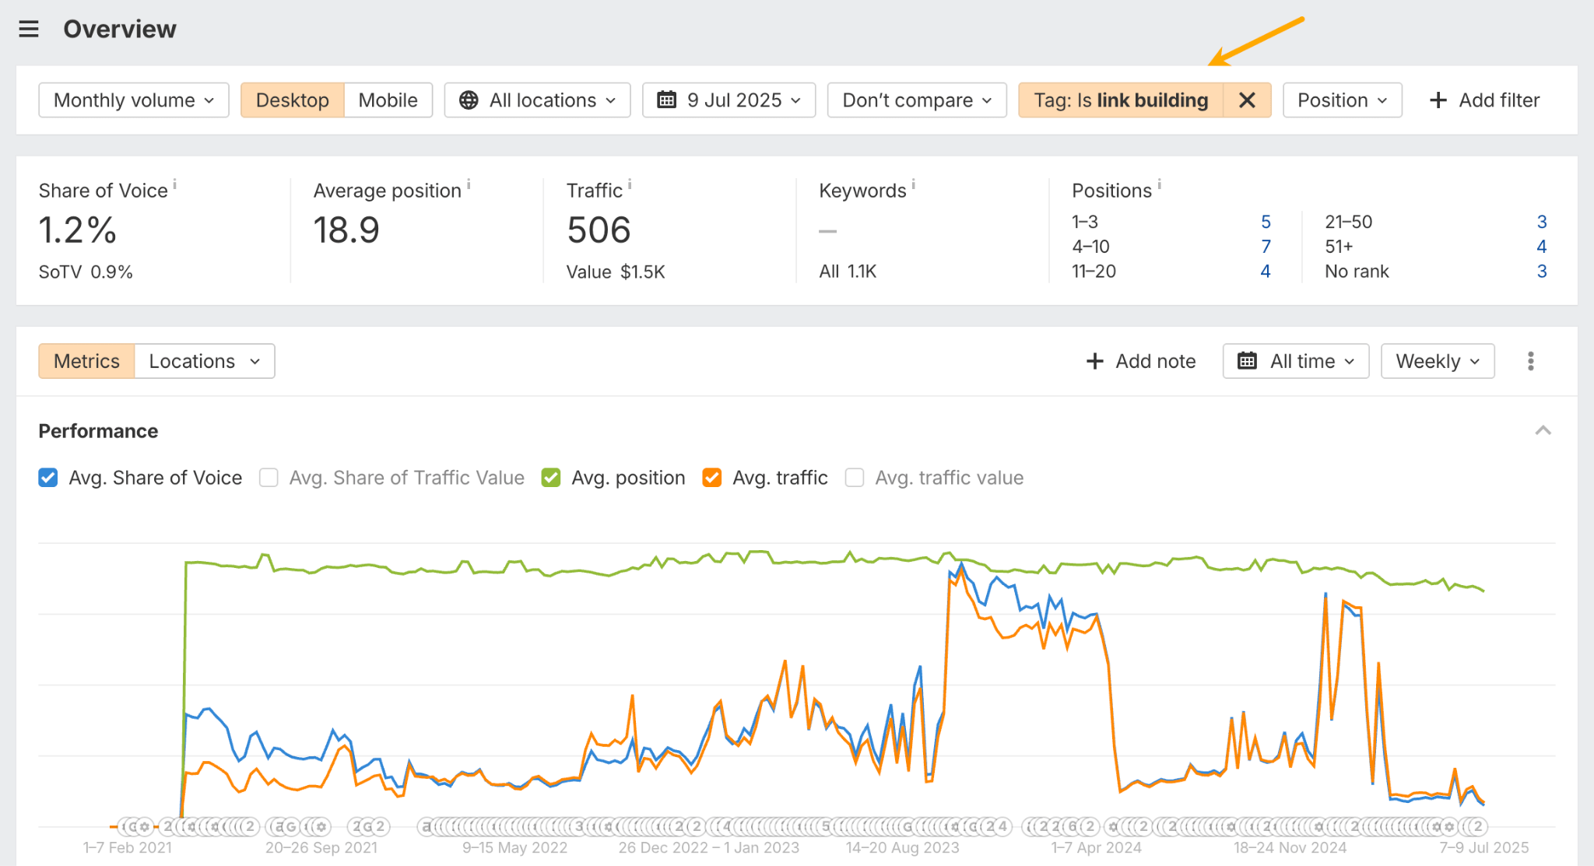
Task: Click the Add note button
Action: click(1140, 361)
